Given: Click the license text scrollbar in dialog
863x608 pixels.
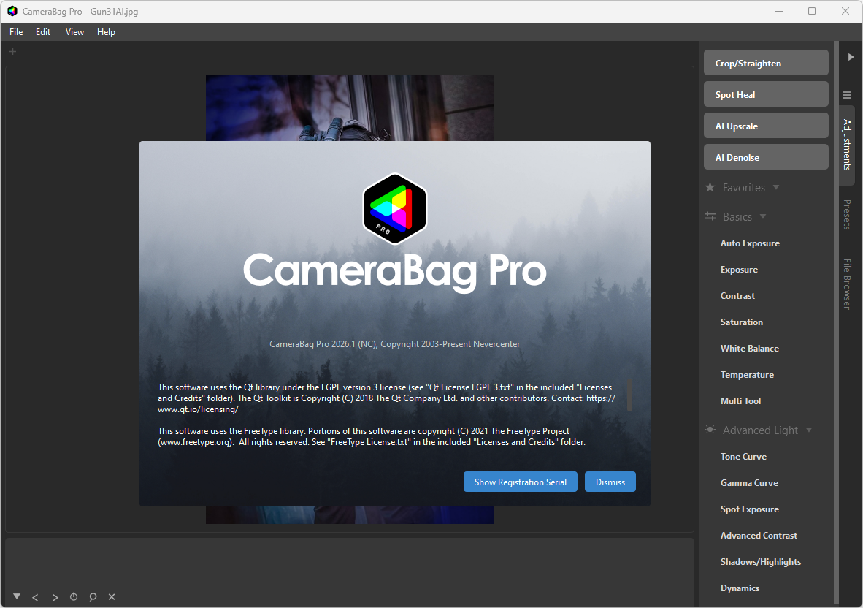Looking at the screenshot, I should 629,395.
